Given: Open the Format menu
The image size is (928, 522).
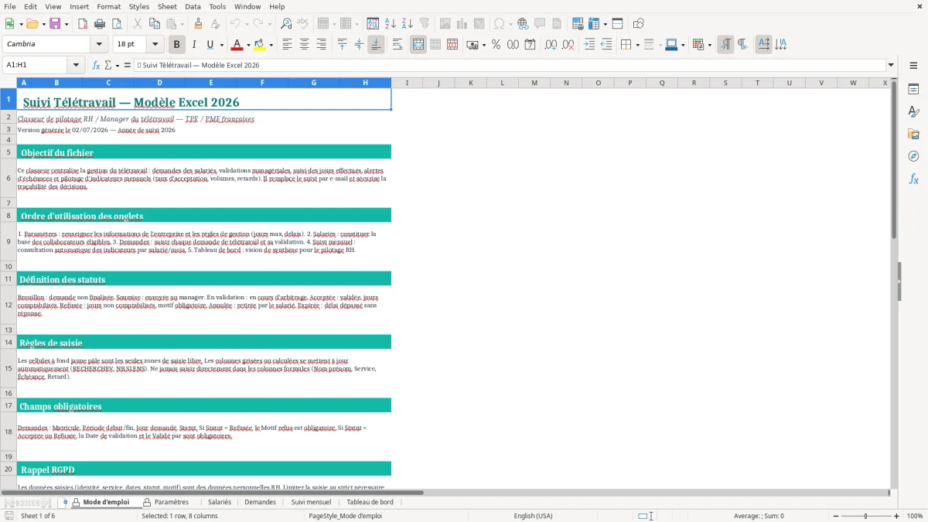Looking at the screenshot, I should point(108,6).
